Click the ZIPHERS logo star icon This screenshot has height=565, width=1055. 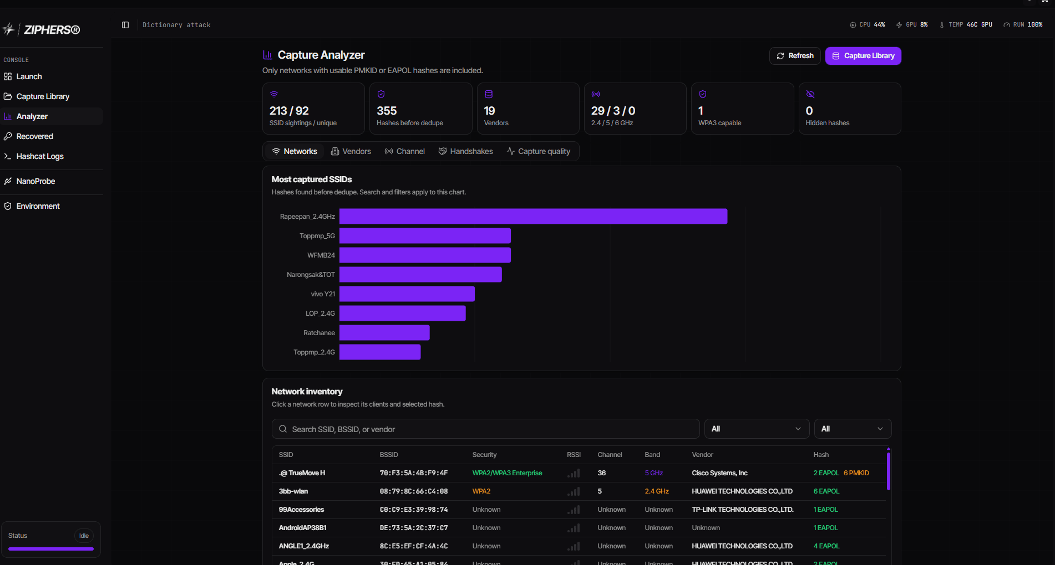point(8,29)
